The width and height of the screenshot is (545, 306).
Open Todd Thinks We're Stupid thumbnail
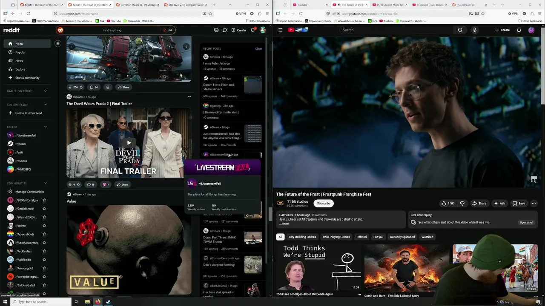click(x=318, y=267)
